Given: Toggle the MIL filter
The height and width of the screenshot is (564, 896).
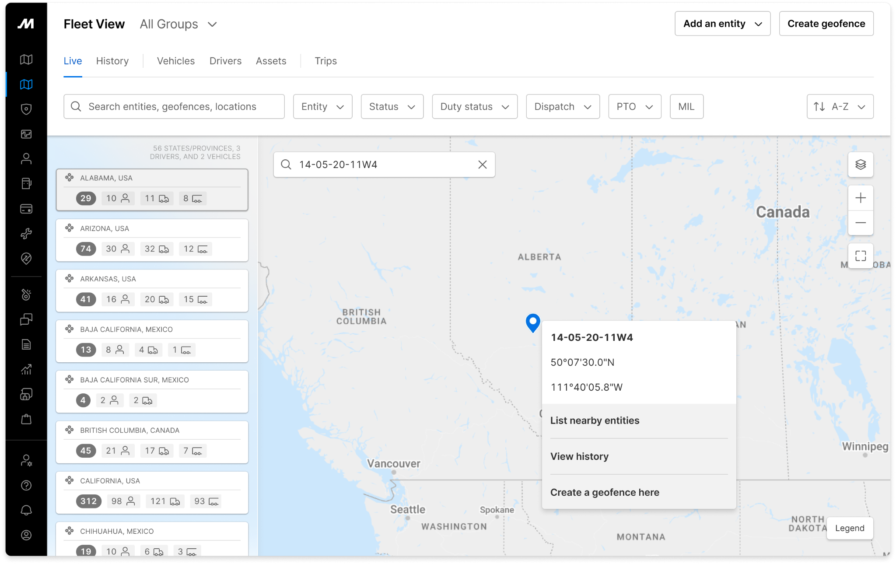Looking at the screenshot, I should click(x=686, y=107).
